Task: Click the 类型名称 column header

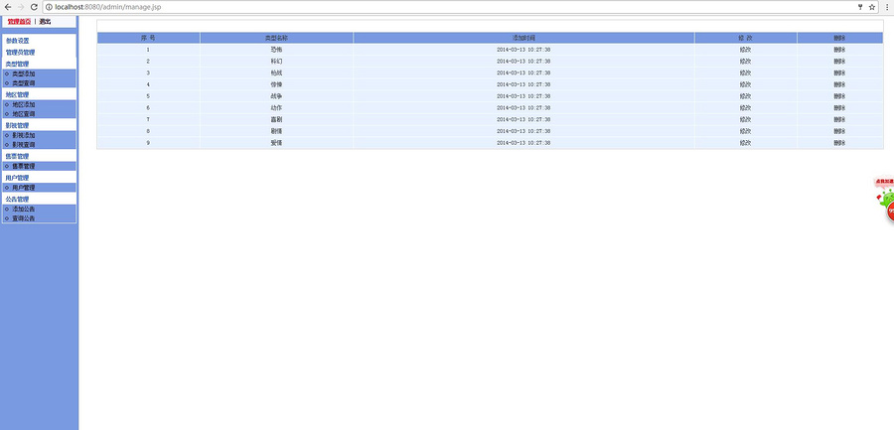Action: 276,38
